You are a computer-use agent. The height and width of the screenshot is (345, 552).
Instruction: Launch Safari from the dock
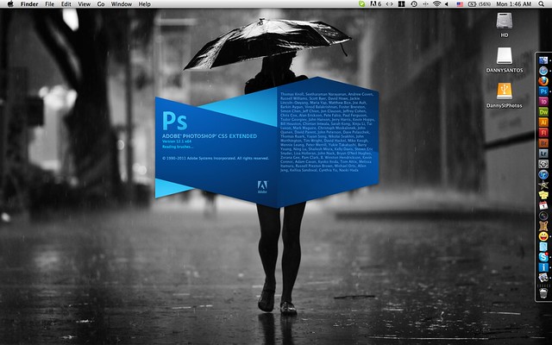(543, 71)
